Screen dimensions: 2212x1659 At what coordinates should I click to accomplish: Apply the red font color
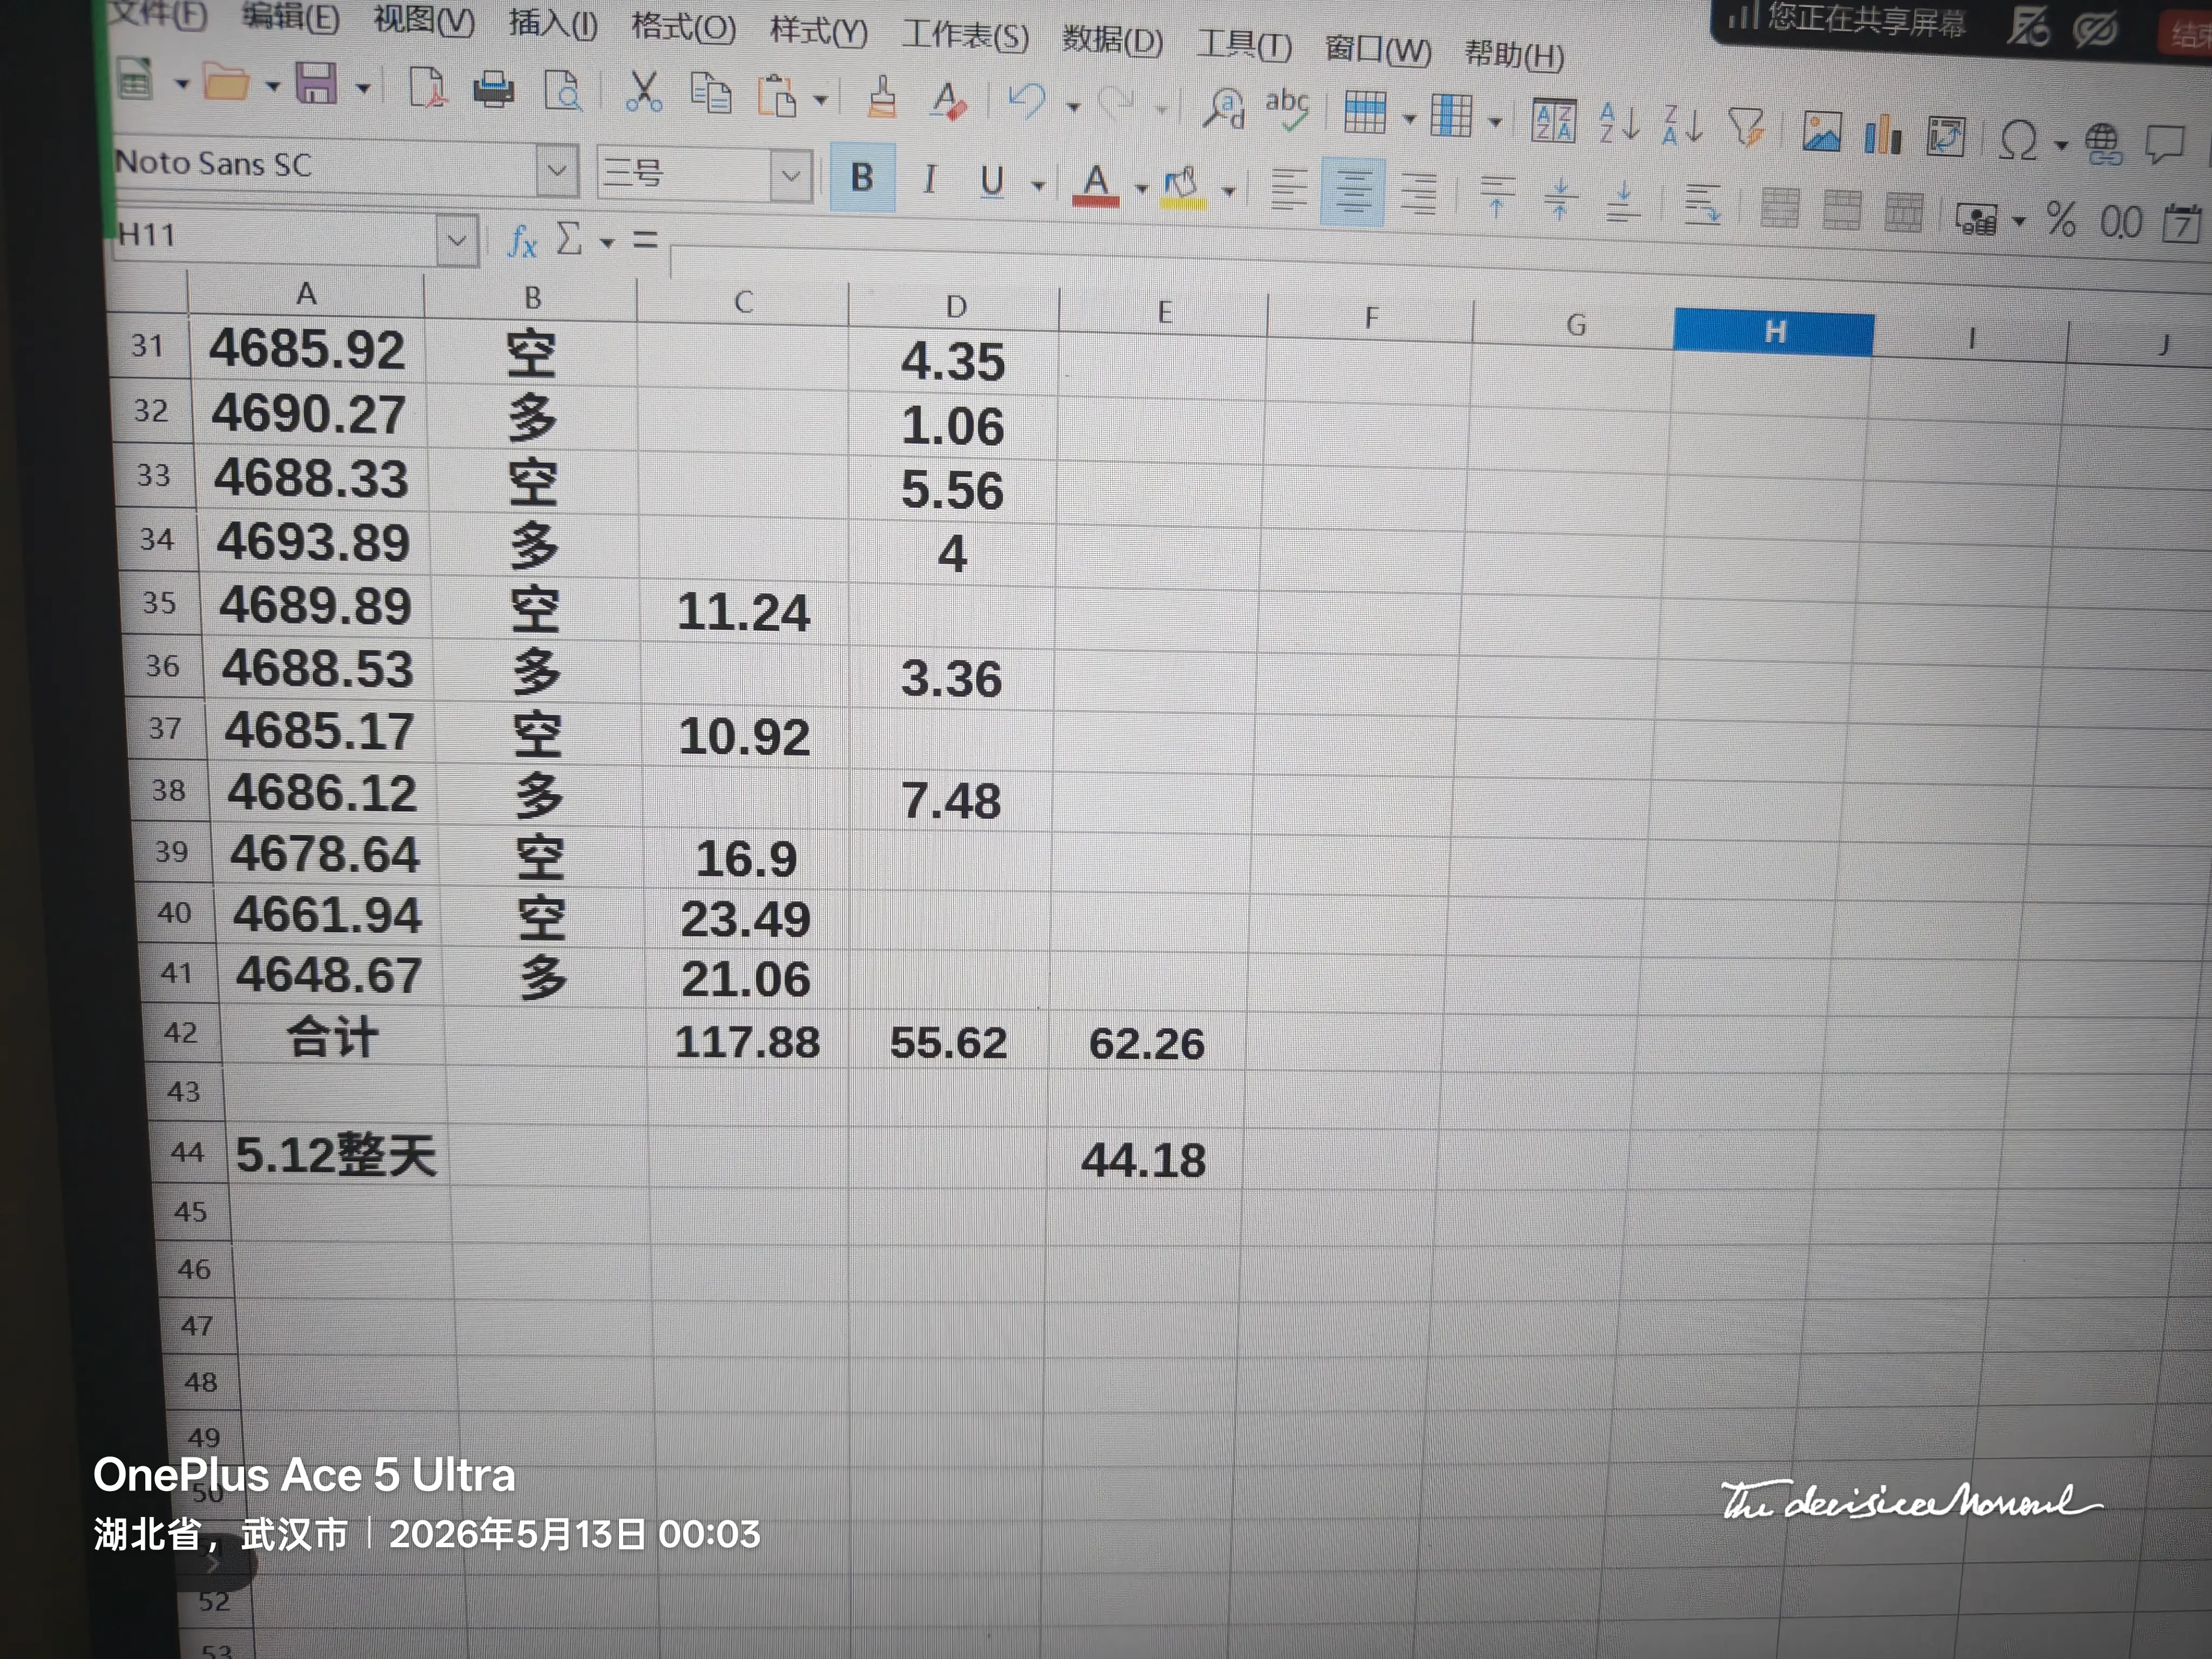click(1096, 185)
